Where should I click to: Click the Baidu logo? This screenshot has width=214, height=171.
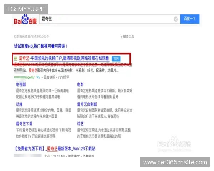pos(25,20)
